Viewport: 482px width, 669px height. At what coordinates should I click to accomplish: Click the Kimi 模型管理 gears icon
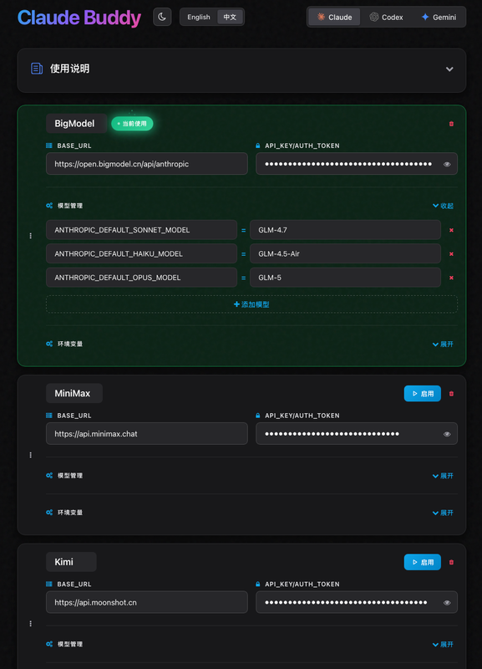[x=49, y=644]
